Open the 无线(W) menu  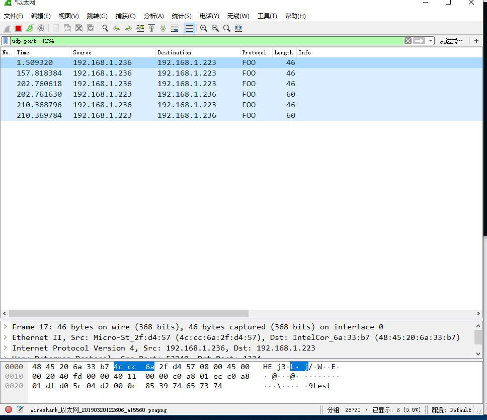pos(238,16)
